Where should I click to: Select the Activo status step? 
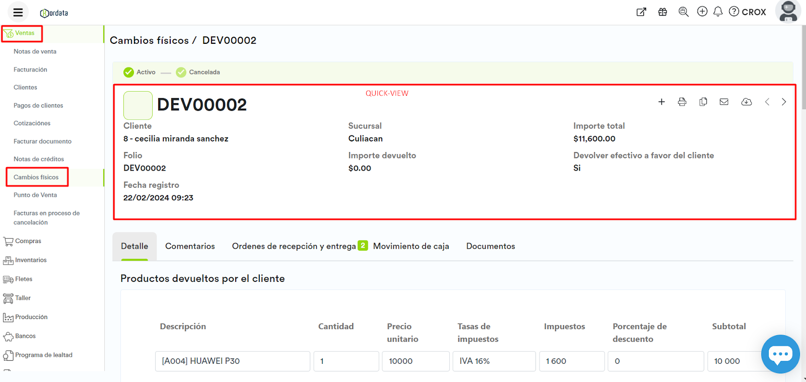[x=140, y=72]
